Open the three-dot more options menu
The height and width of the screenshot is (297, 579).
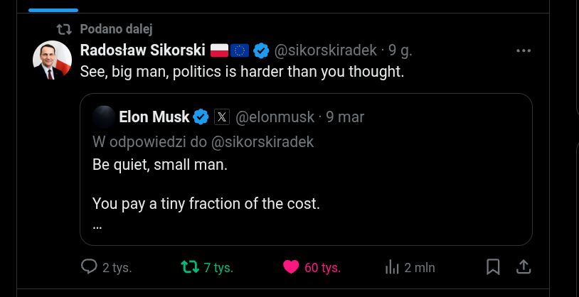pyautogui.click(x=524, y=50)
